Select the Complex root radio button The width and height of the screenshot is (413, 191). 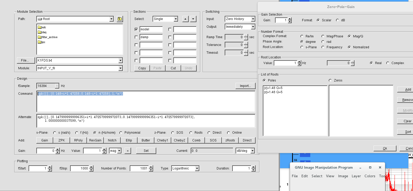coord(388,63)
